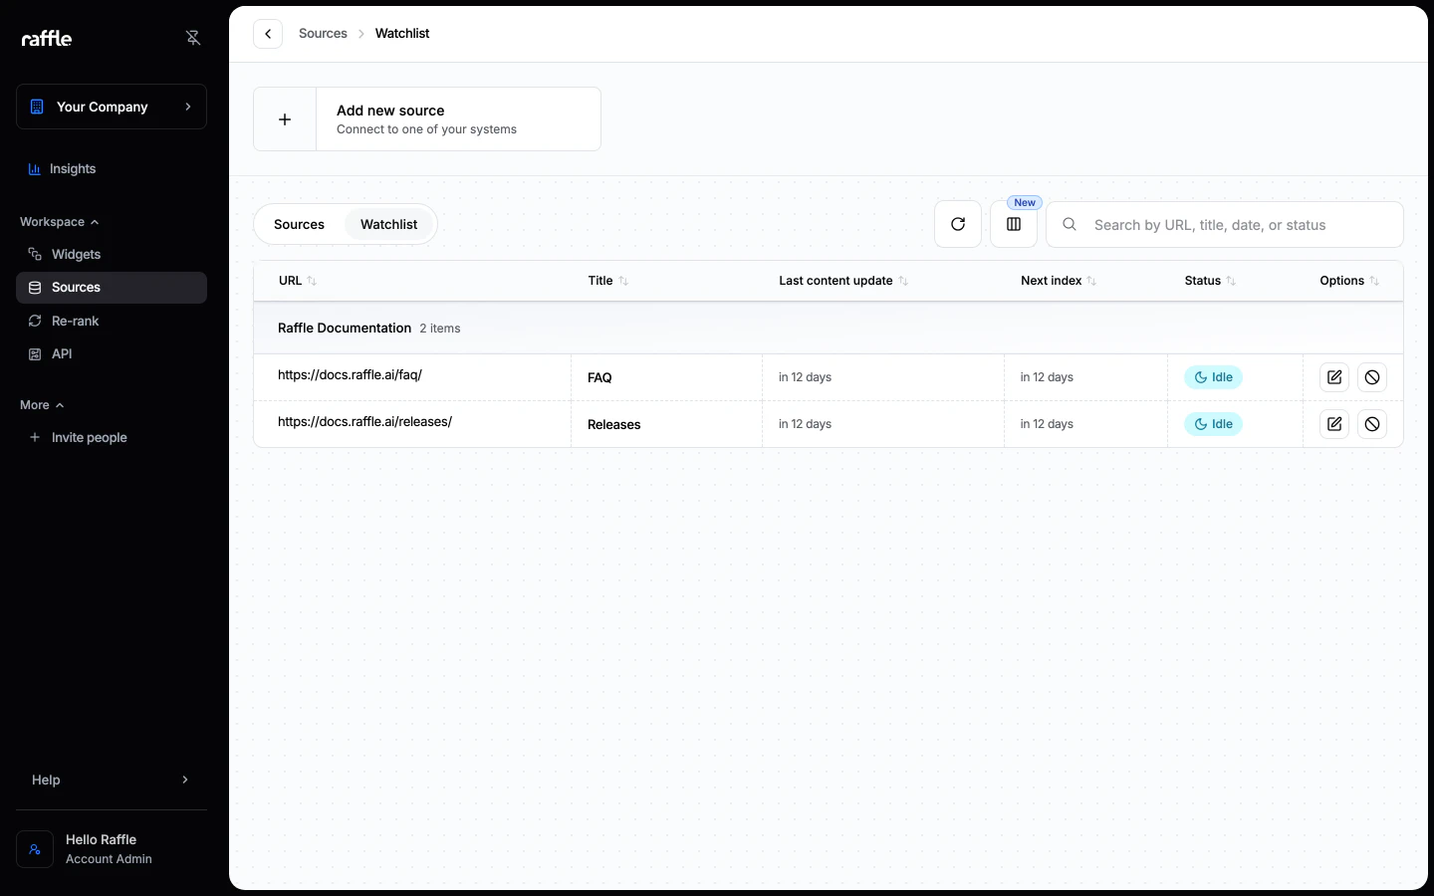Screen dimensions: 1434x896
Task: Sort by Status column arrows
Action: point(1231,281)
